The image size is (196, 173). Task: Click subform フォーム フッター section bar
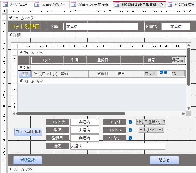(102, 81)
